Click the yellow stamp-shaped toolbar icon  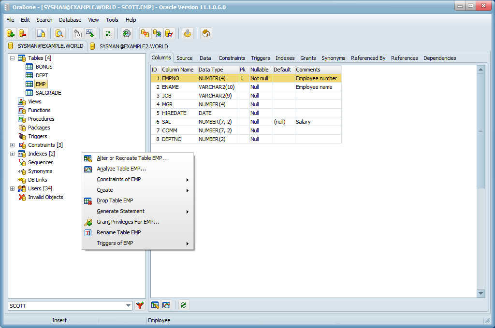click(188, 33)
